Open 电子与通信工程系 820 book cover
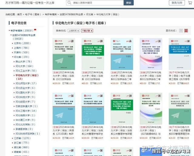This screenshot has width=194, height=156. coord(180,54)
